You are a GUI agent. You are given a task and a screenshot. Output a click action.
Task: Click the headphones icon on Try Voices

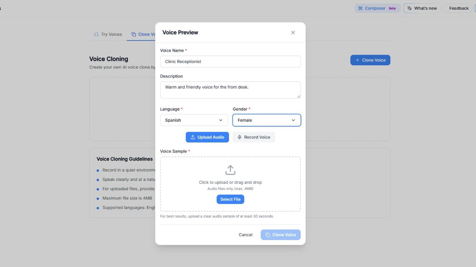click(96, 34)
